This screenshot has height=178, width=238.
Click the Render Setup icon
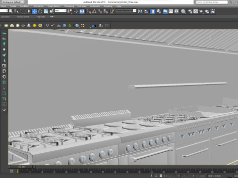tap(190, 11)
